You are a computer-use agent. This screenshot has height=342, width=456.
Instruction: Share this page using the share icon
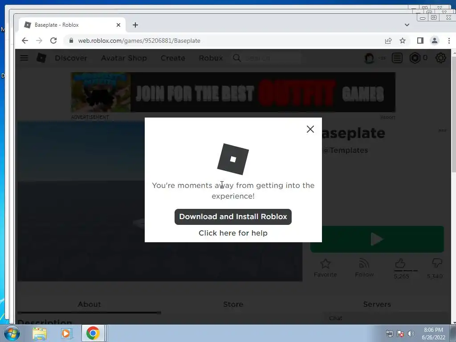coord(388,41)
